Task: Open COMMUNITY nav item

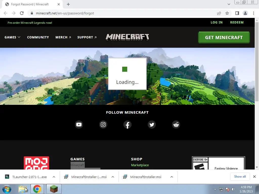Action: (x=38, y=37)
